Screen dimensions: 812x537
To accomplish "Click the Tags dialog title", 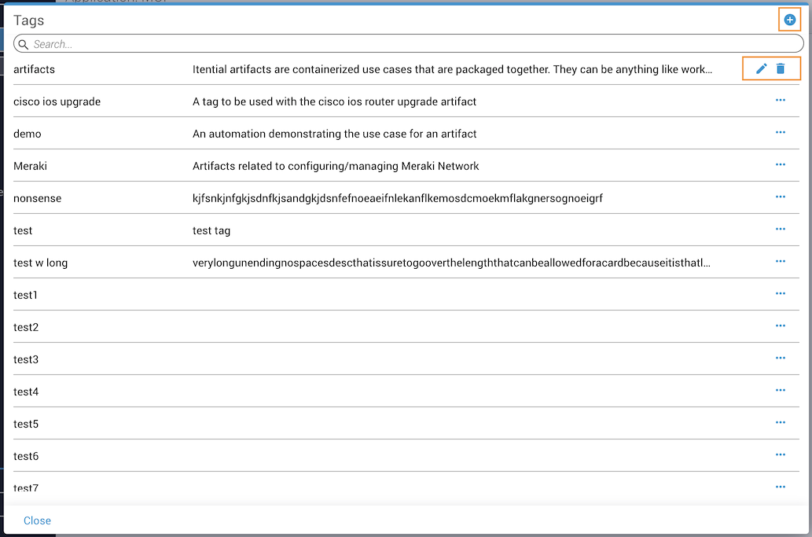I will click(x=28, y=20).
